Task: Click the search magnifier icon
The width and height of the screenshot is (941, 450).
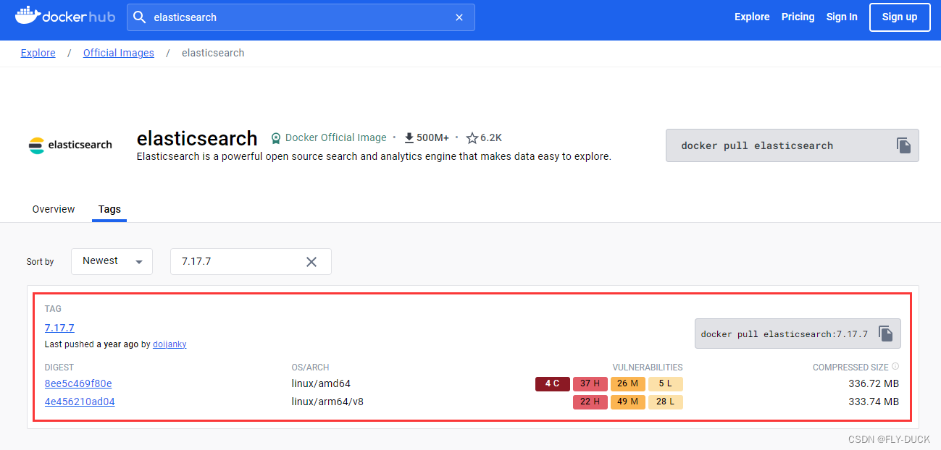Action: click(140, 17)
